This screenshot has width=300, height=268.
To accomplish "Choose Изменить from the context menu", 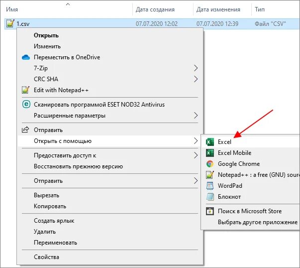I will 110,46.
